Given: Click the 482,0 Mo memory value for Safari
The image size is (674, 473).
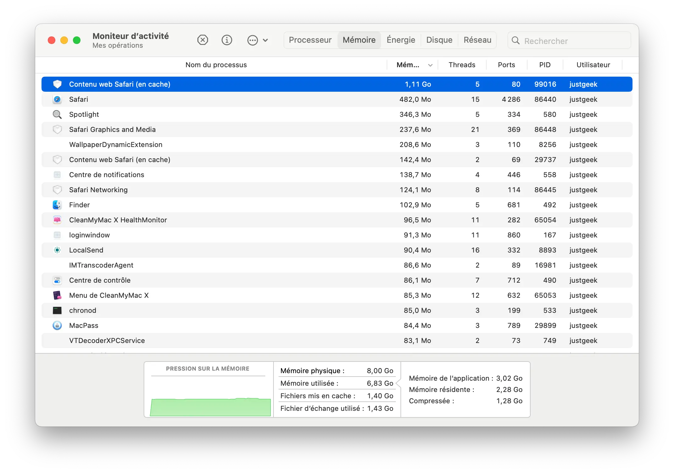Looking at the screenshot, I should [x=415, y=99].
